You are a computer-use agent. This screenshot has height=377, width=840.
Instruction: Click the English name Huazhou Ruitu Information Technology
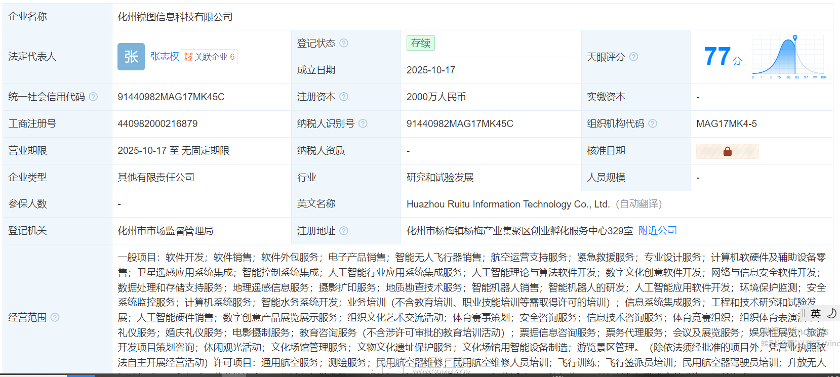(x=507, y=204)
